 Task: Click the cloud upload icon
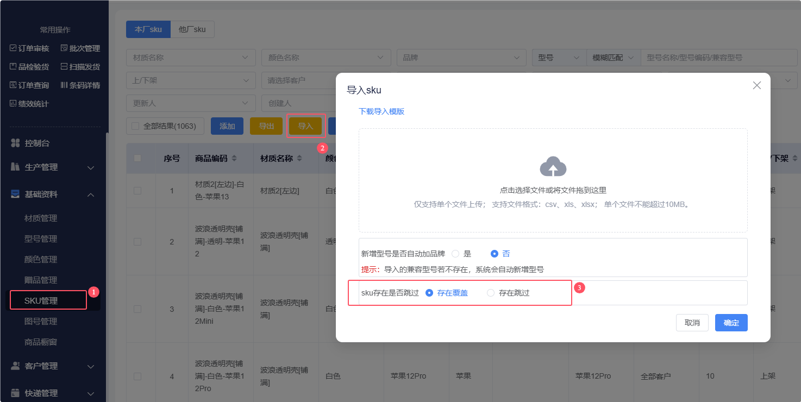[553, 167]
